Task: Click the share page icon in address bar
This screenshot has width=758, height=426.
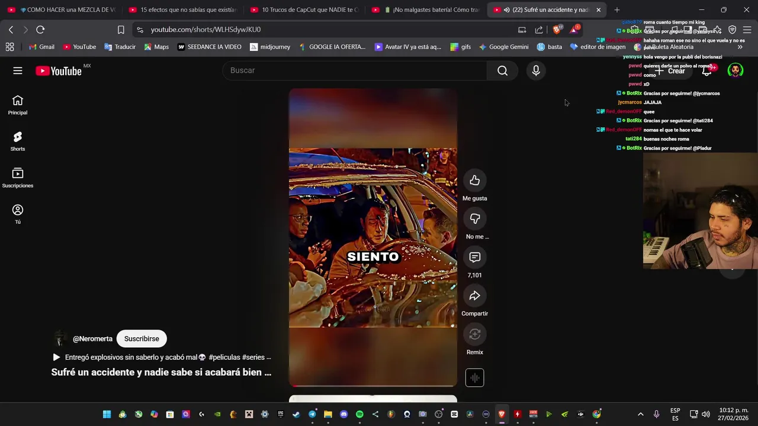Action: pyautogui.click(x=539, y=30)
